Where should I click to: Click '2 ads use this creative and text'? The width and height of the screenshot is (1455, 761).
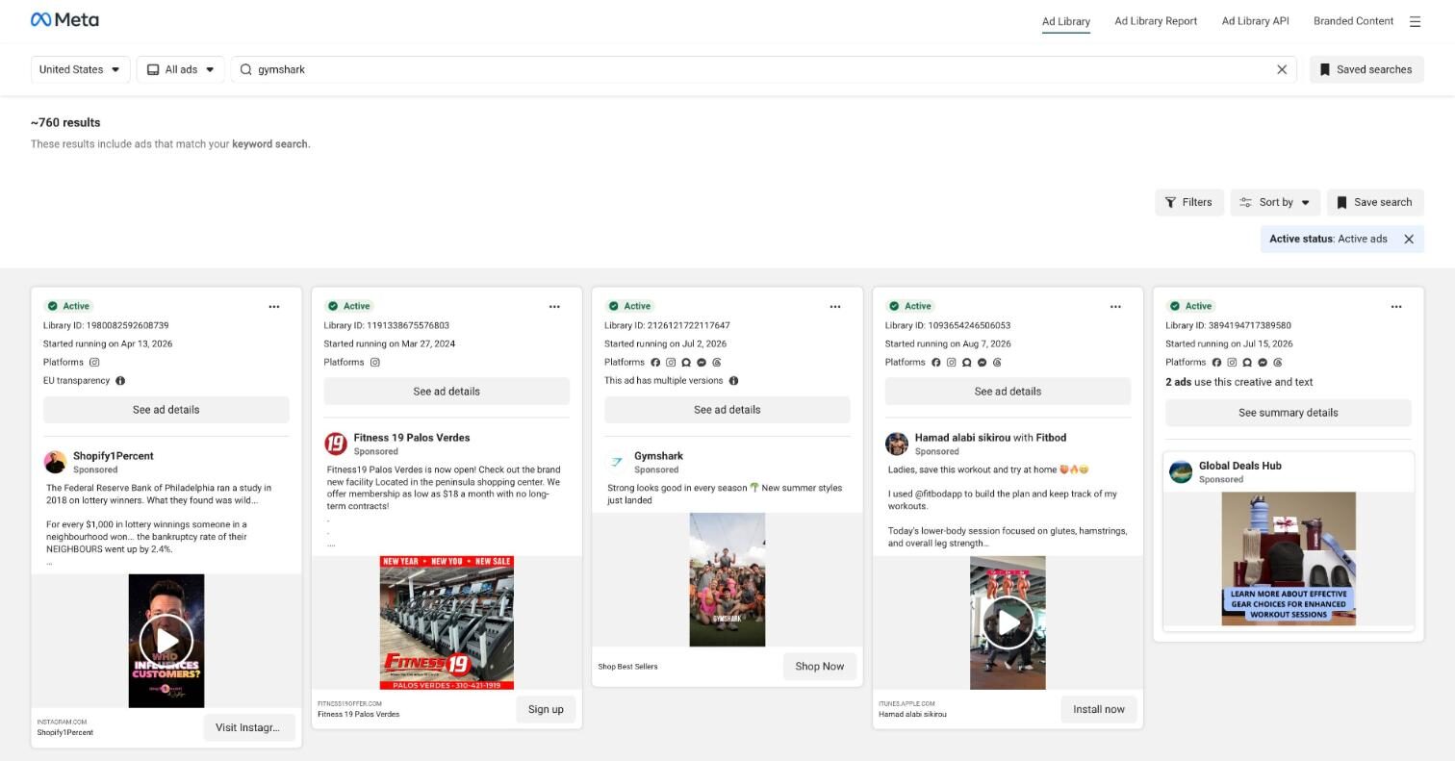1239,382
